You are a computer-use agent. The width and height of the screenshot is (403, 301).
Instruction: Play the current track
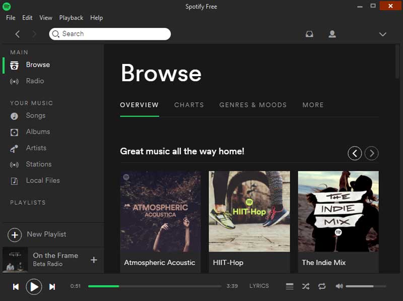pyautogui.click(x=34, y=286)
